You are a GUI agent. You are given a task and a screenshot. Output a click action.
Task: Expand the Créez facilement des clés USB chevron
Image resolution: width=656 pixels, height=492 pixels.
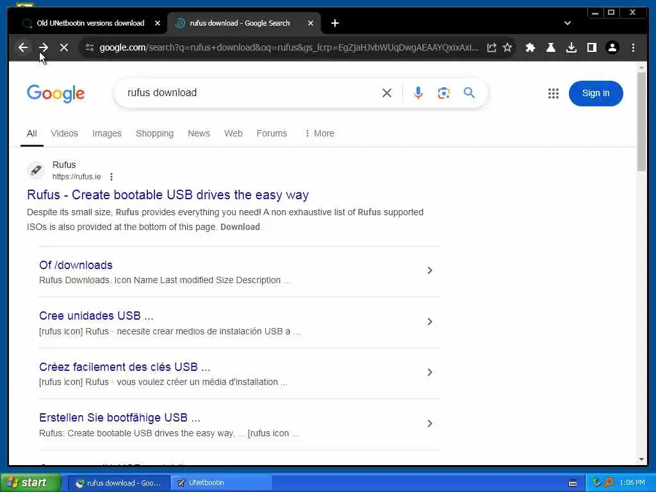430,372
